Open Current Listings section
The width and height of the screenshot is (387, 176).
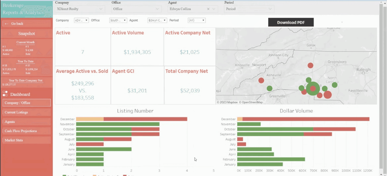[27, 112]
